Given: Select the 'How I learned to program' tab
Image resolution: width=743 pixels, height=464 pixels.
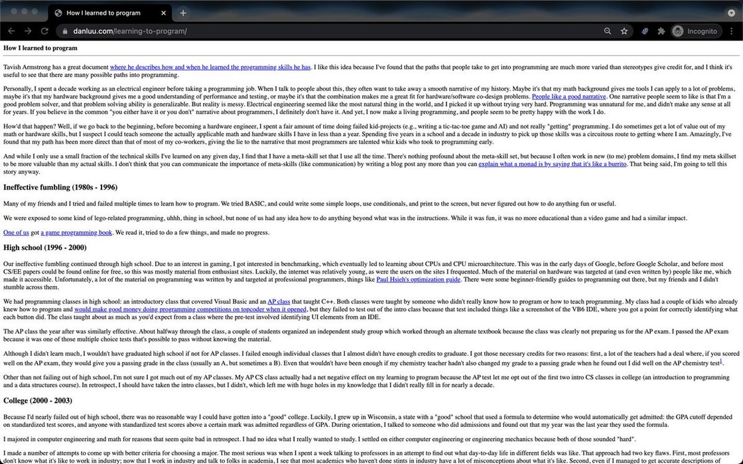Looking at the screenshot, I should 106,13.
